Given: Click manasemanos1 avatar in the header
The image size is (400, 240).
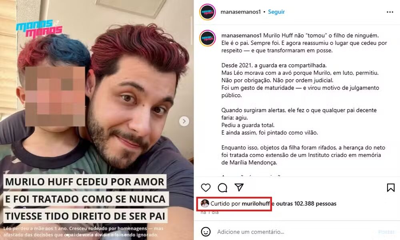Looking at the screenshot, I should [x=207, y=12].
